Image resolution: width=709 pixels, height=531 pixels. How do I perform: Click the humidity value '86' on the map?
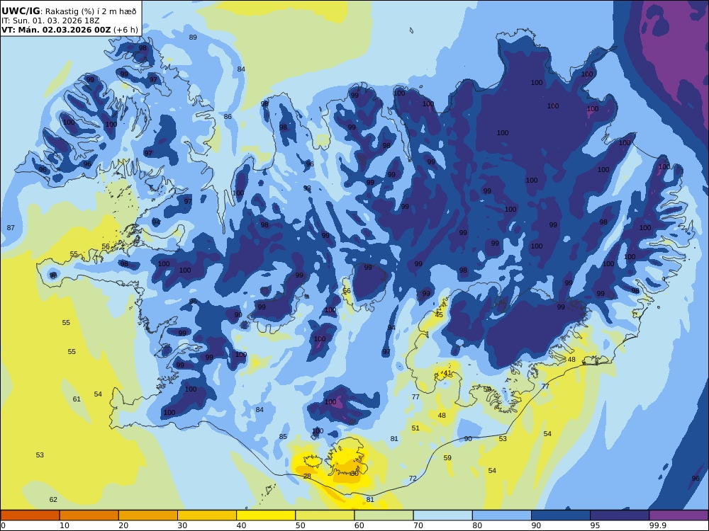pos(228,117)
